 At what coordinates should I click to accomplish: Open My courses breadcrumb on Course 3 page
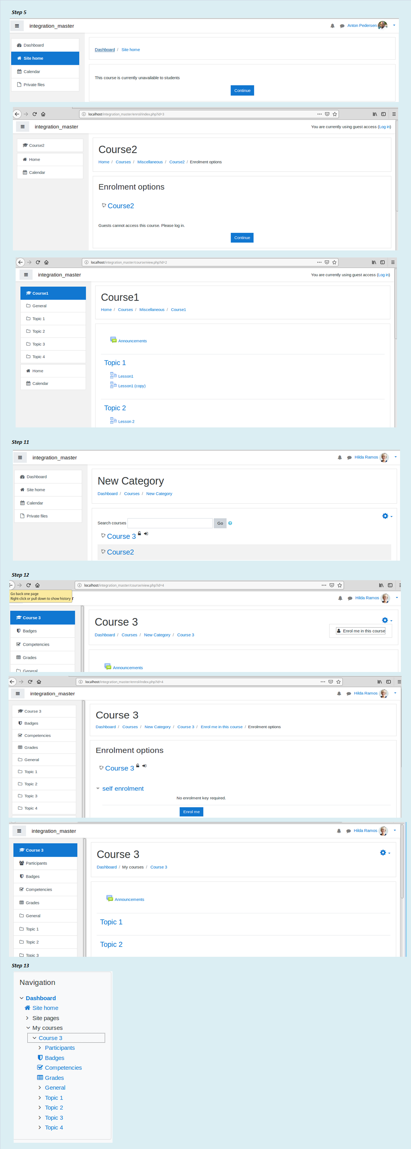click(x=133, y=867)
